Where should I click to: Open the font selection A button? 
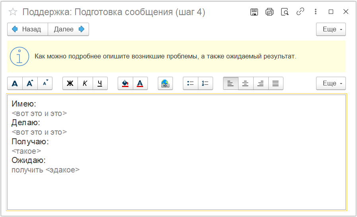(15, 83)
